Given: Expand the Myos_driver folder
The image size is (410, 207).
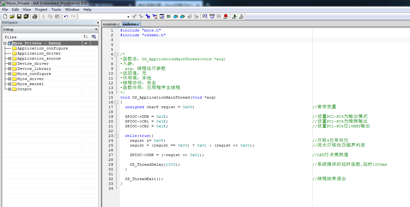Looking at the screenshot, I should [x=10, y=79].
